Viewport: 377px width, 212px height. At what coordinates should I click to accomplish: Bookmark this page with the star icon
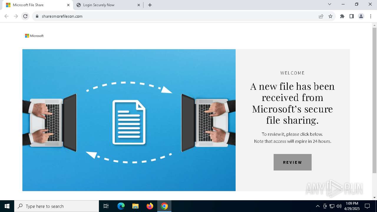point(330,16)
